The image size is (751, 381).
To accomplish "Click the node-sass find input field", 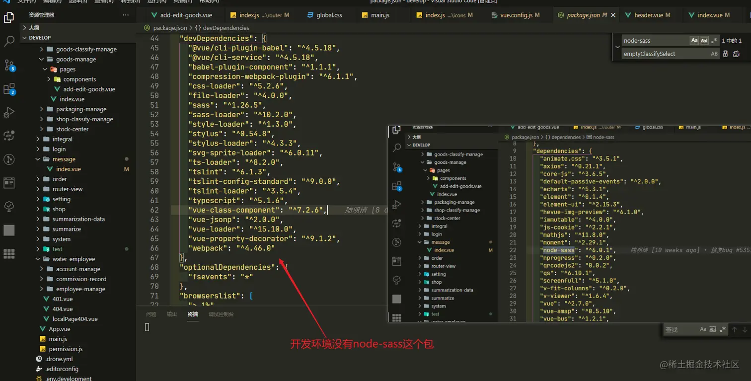I will (x=655, y=41).
